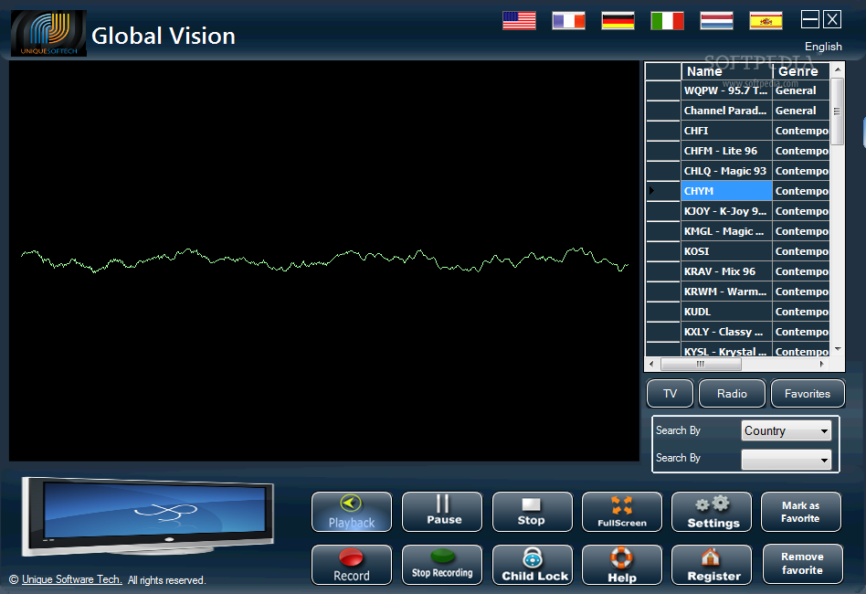Mark station as Favorite
The width and height of the screenshot is (866, 594).
(801, 512)
